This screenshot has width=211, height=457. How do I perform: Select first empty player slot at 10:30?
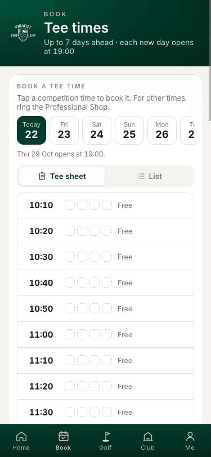click(x=70, y=257)
